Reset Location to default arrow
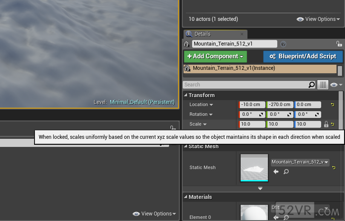345x221 pixels. pyautogui.click(x=333, y=105)
